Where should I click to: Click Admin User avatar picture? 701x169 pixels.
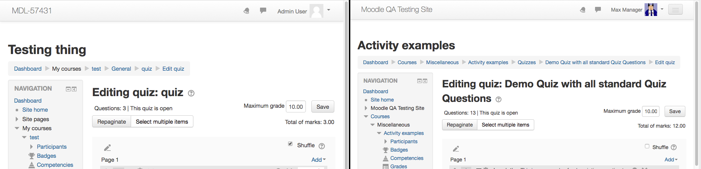pyautogui.click(x=316, y=11)
